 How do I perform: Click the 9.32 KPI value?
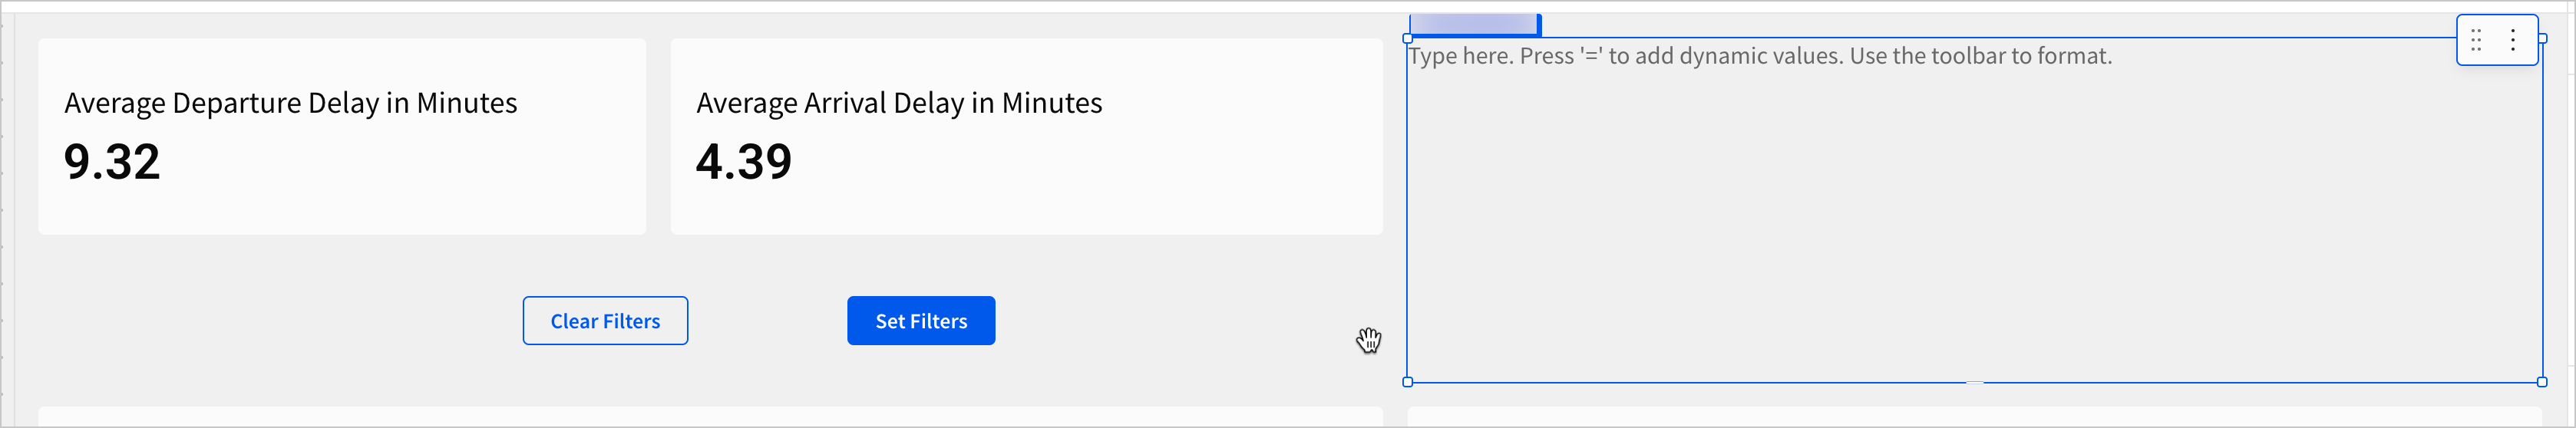112,162
